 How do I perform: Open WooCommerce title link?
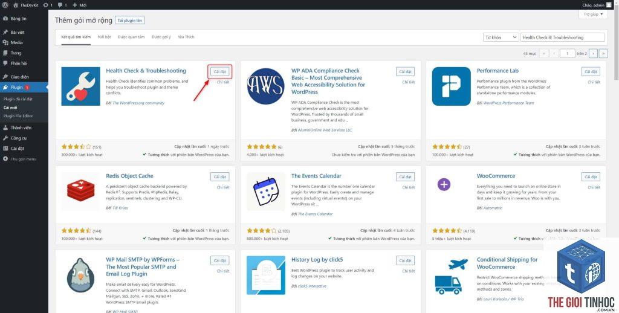(x=496, y=176)
